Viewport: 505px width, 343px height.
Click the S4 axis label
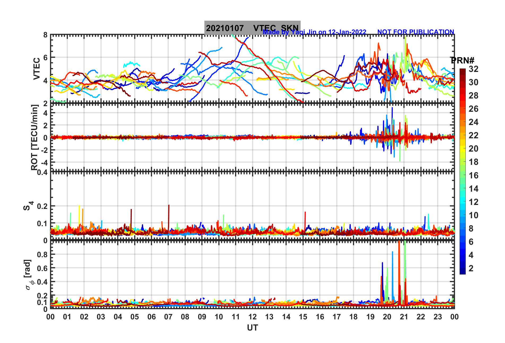point(28,206)
